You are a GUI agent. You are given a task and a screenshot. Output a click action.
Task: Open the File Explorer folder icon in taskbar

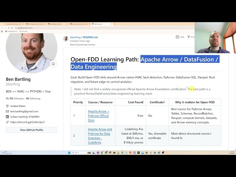click(x=118, y=153)
